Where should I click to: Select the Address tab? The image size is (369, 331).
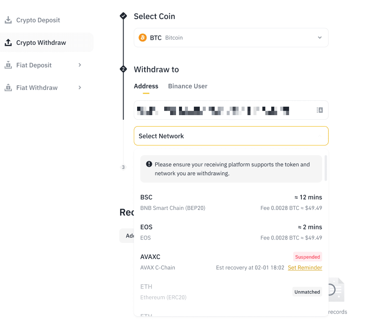click(x=146, y=86)
